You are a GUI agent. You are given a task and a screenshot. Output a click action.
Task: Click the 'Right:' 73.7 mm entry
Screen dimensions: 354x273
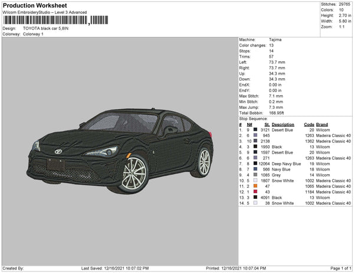[x=262, y=68]
